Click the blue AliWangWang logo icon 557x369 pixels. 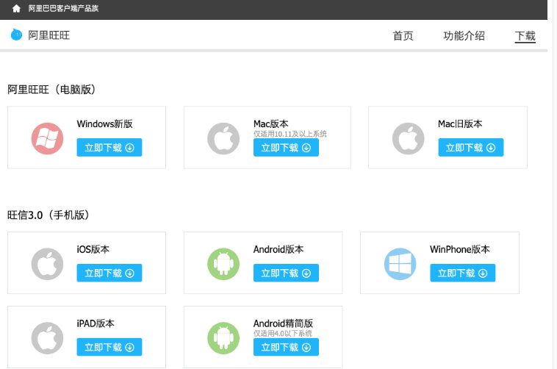(16, 35)
